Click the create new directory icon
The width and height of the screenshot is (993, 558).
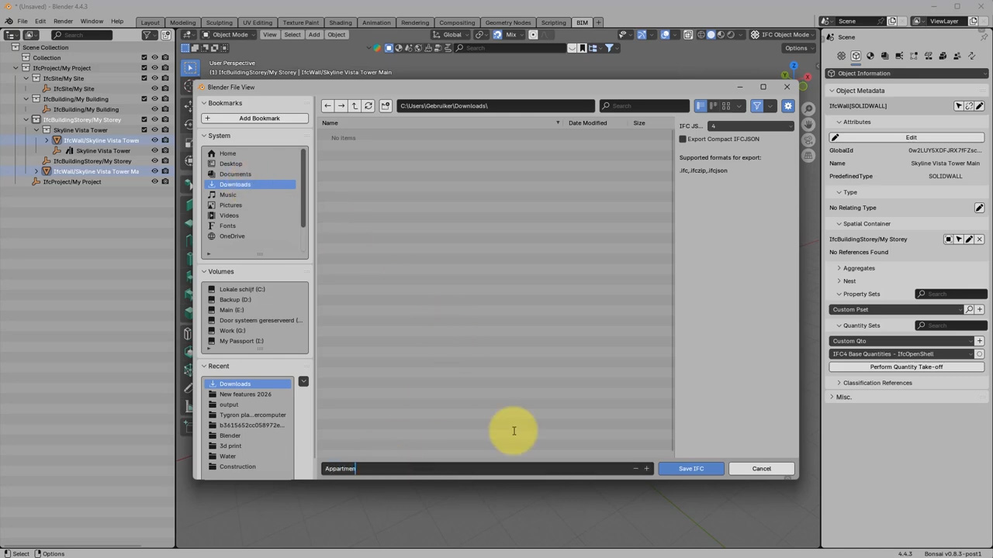click(x=386, y=106)
